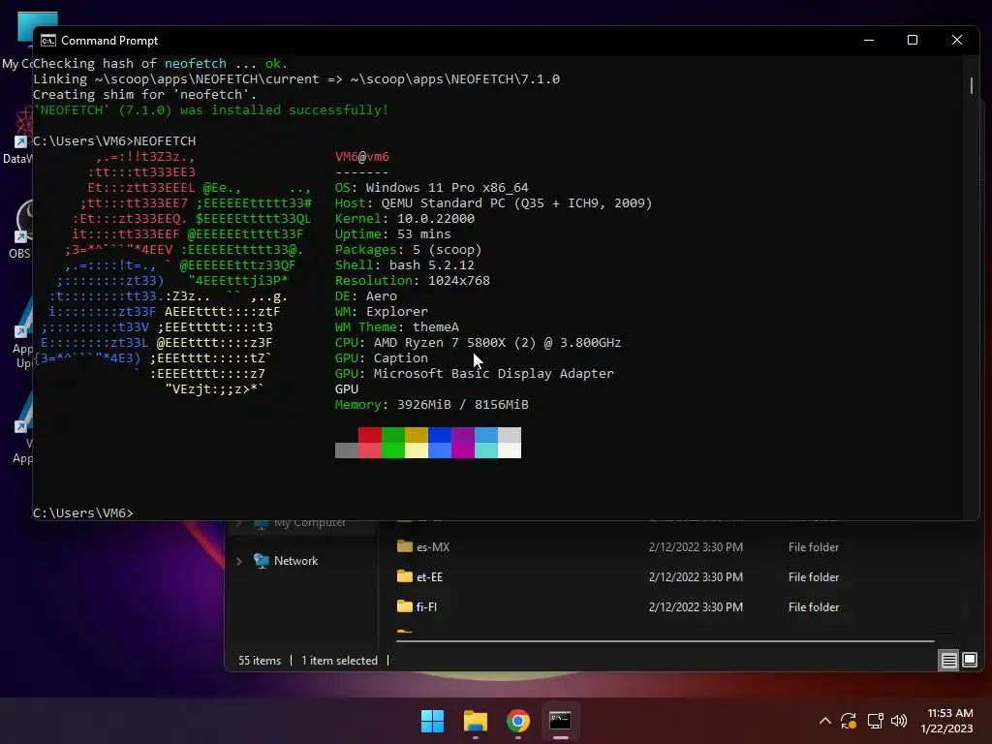Click the yellow color block in neofetch palette
The height and width of the screenshot is (744, 992).
point(417,435)
